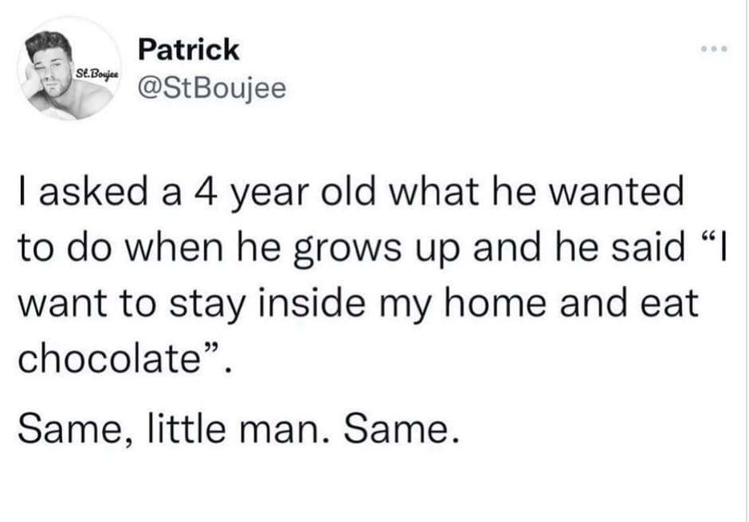Open the "Patrick" display name link
This screenshot has width=749, height=522.
pos(188,50)
